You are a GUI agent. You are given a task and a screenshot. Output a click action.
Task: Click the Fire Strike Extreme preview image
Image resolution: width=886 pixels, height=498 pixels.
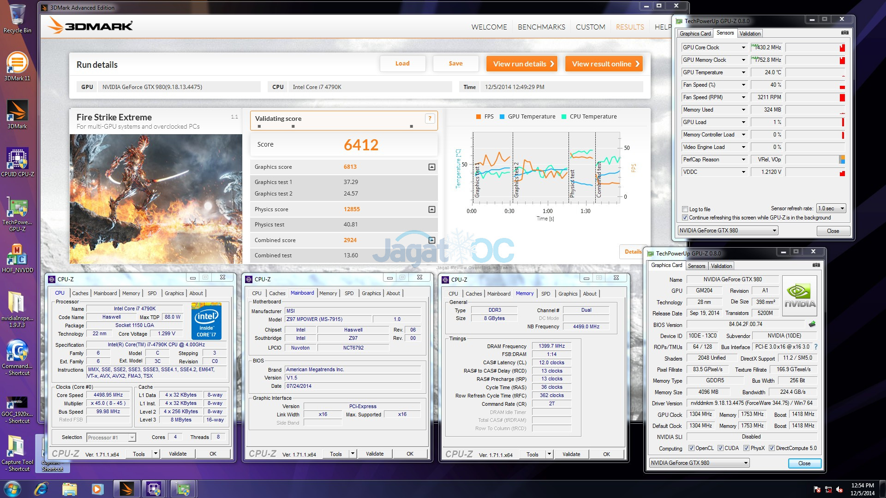156,199
